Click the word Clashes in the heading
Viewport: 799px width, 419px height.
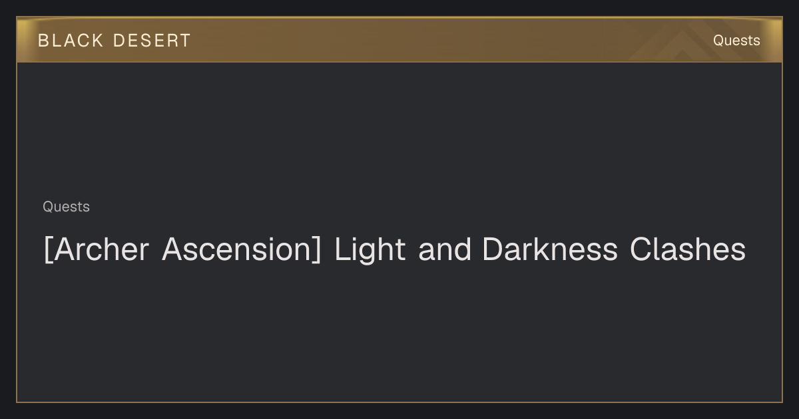pos(688,250)
